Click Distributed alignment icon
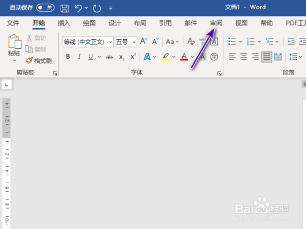Viewport: 306px width, 229px height. point(278,57)
